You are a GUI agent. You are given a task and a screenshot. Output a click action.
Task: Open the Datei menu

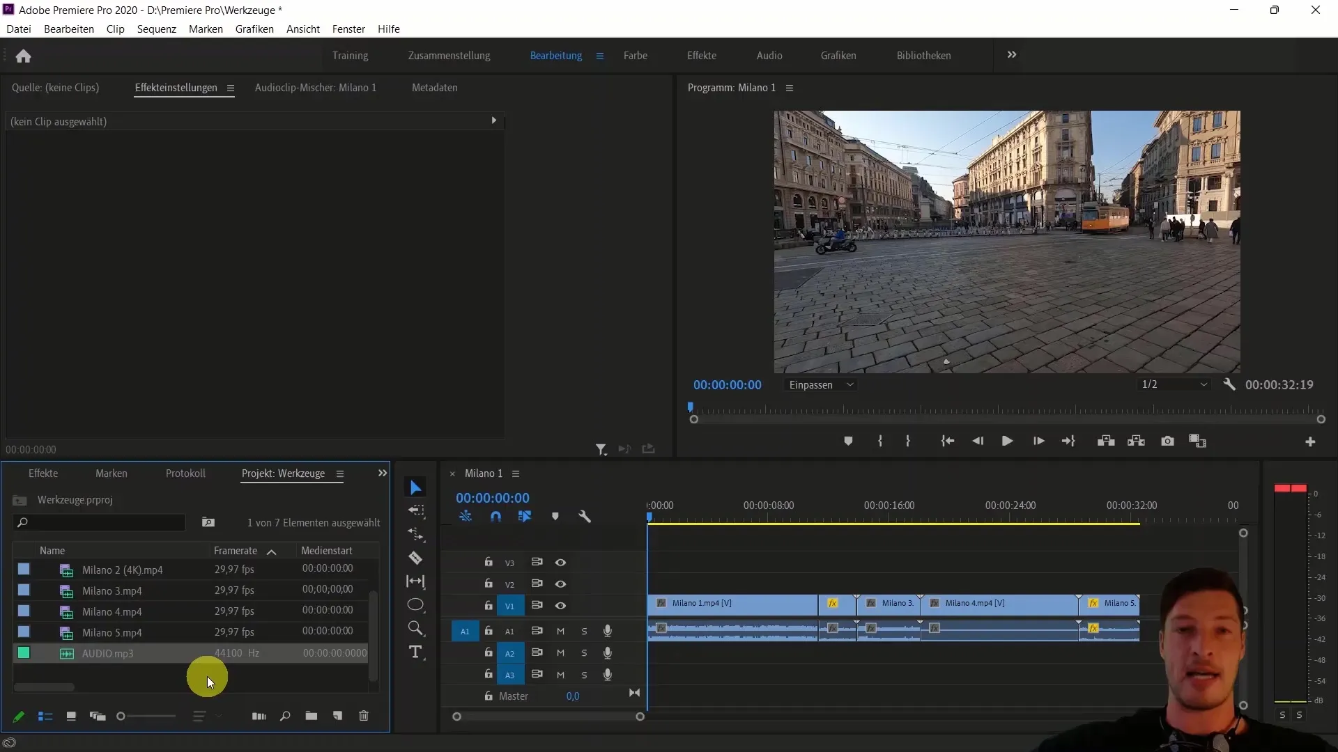pos(19,29)
